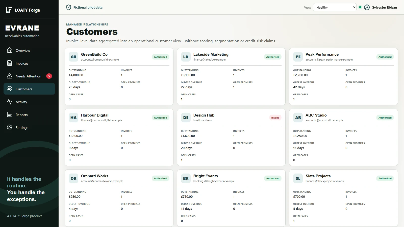The image size is (404, 227).
Task: Click accounts@greenbuild.example email
Action: pyautogui.click(x=100, y=60)
